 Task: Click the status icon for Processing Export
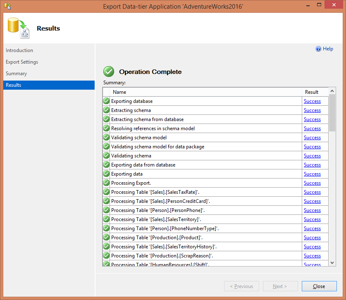107,183
